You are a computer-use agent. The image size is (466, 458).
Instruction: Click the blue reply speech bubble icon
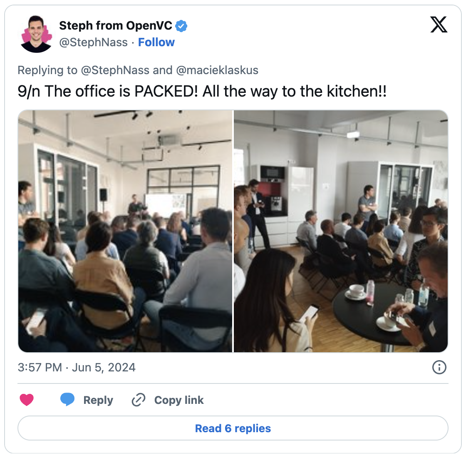coord(67,399)
